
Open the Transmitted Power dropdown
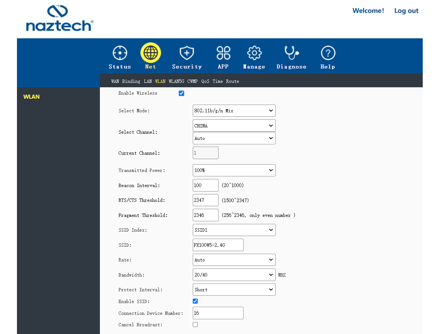tap(234, 170)
